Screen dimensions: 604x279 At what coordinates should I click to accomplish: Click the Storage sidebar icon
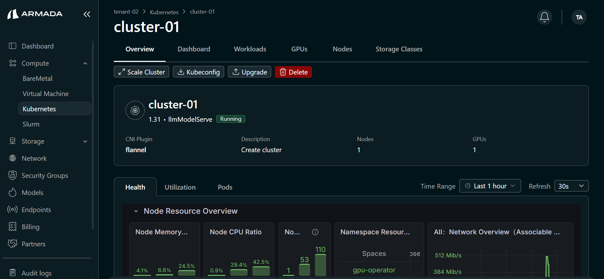pyautogui.click(x=12, y=141)
